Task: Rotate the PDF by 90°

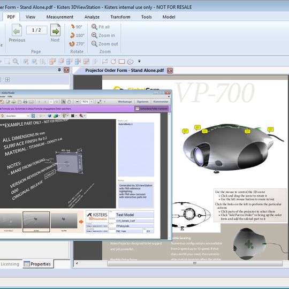Action: point(77,27)
